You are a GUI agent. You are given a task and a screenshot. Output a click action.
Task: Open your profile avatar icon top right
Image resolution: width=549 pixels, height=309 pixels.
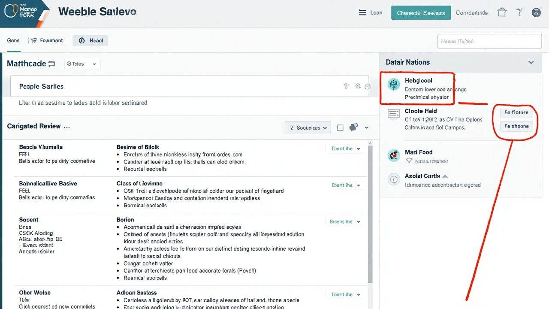point(536,12)
